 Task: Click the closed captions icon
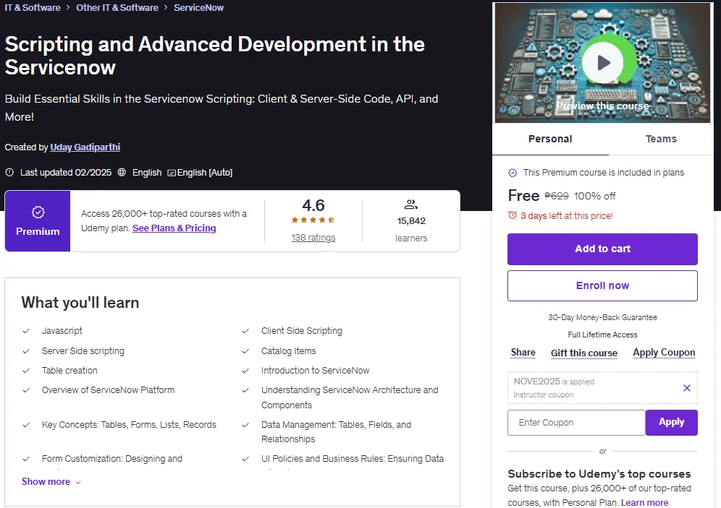click(x=172, y=173)
